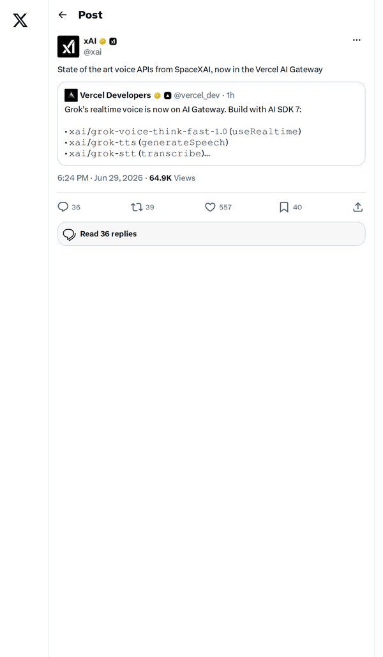Viewport: 383px width, 657px height.
Task: Like the post with heart icon
Action: pos(210,207)
